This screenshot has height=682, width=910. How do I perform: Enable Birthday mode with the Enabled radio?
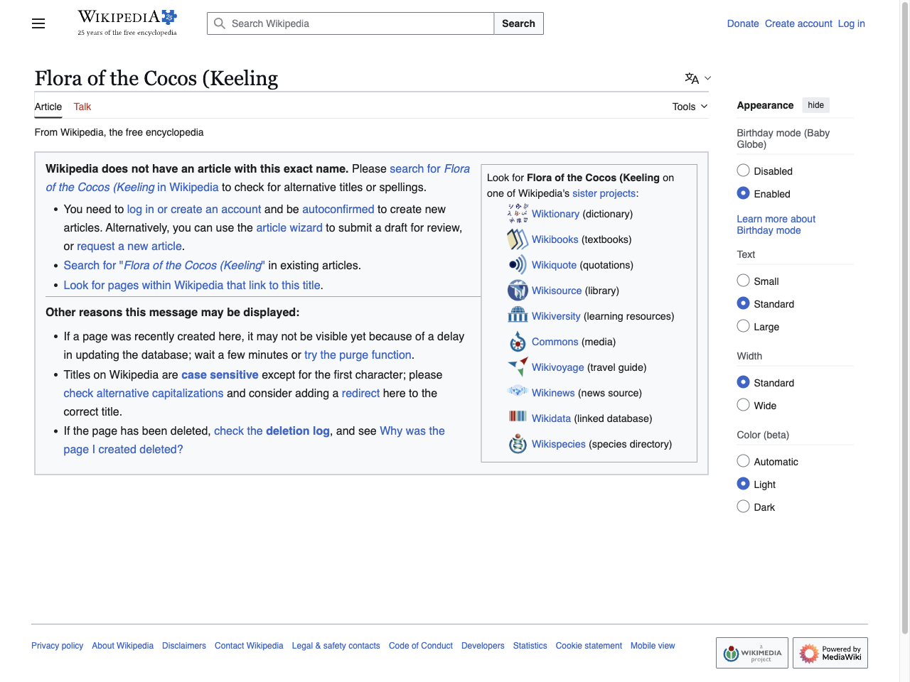743,193
